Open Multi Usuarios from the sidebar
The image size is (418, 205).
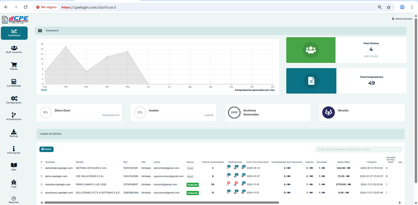(x=14, y=49)
